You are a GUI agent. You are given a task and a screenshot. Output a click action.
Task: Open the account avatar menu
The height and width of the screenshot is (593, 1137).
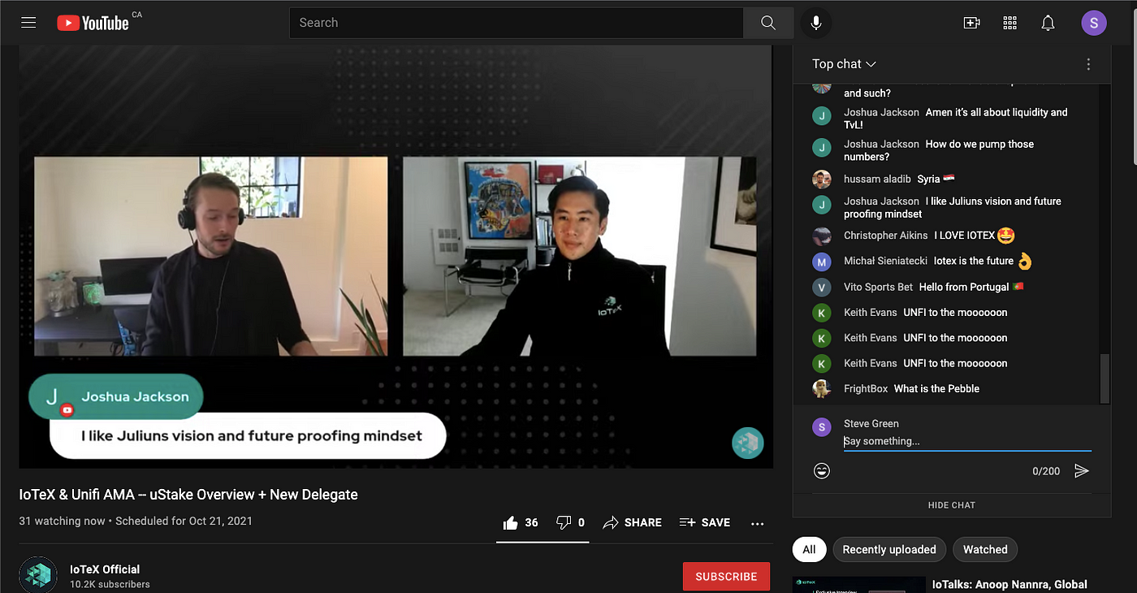pos(1094,23)
